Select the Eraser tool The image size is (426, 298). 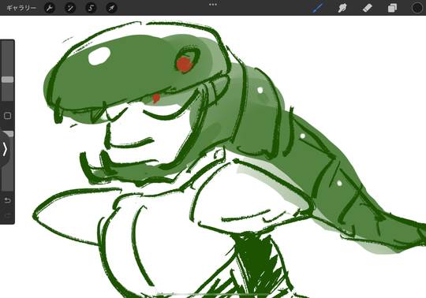(367, 8)
